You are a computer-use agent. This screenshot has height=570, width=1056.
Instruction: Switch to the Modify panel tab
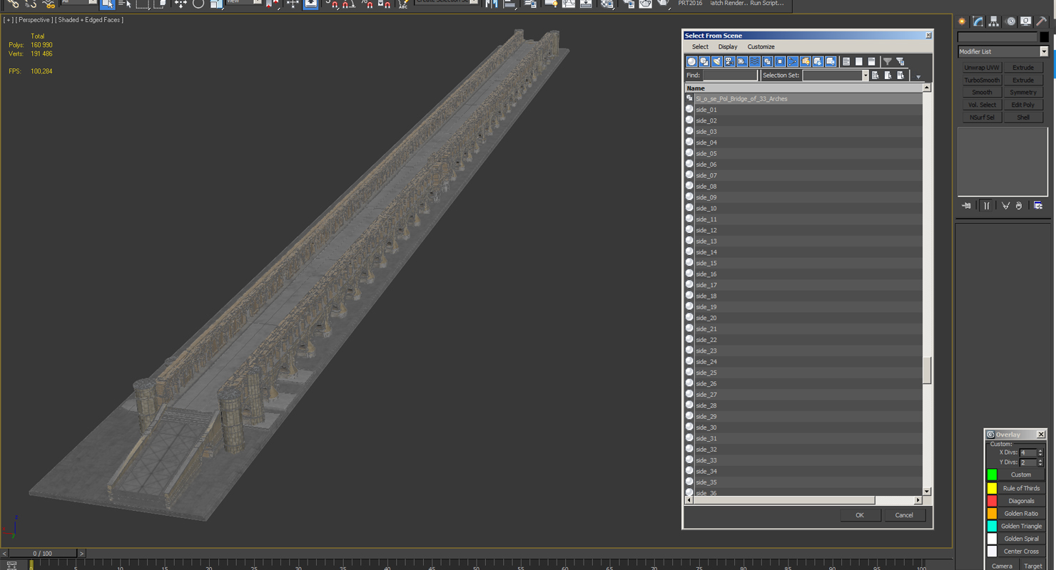[978, 21]
